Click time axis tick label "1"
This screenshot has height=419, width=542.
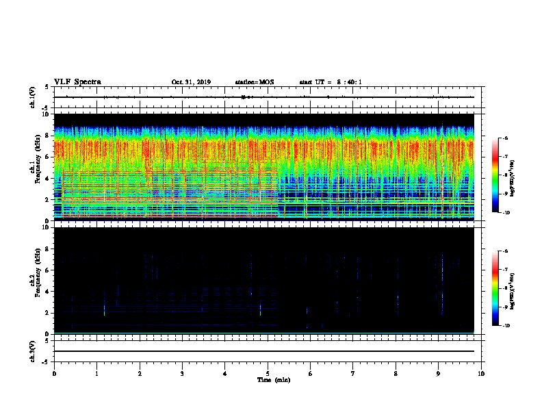click(96, 374)
